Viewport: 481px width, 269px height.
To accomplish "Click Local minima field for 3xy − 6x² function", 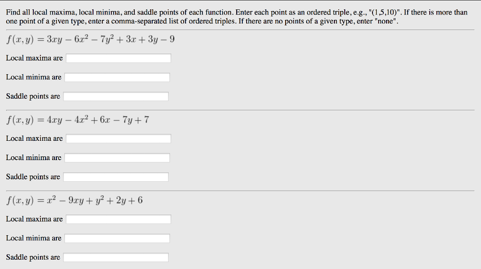I will click(117, 77).
